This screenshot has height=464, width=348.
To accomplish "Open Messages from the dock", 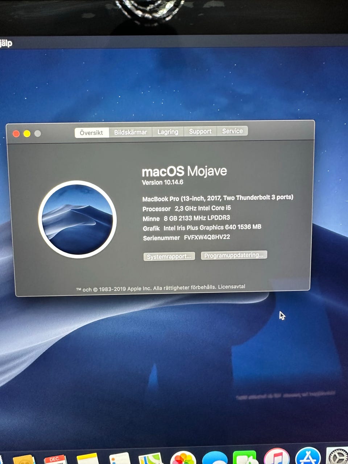I will [215, 457].
